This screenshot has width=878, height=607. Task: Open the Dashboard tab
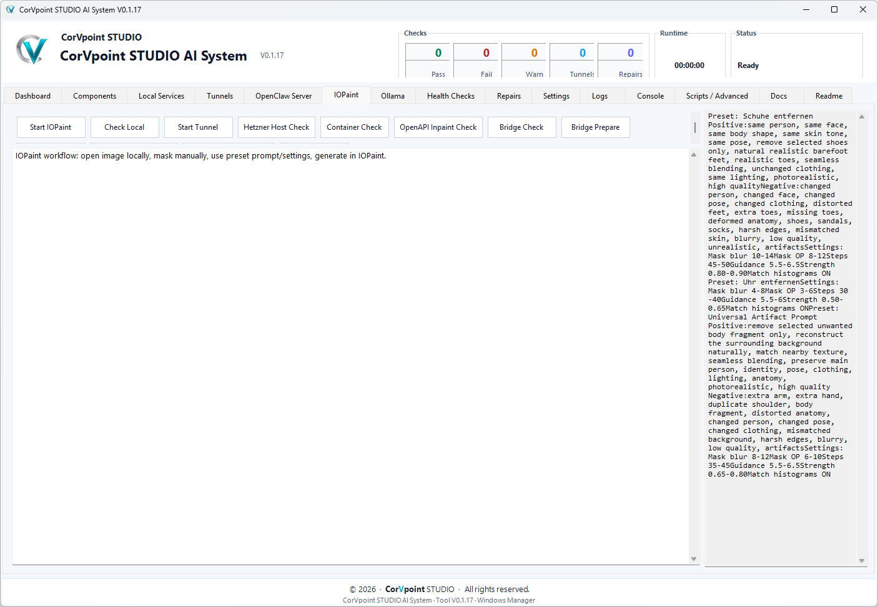[32, 96]
